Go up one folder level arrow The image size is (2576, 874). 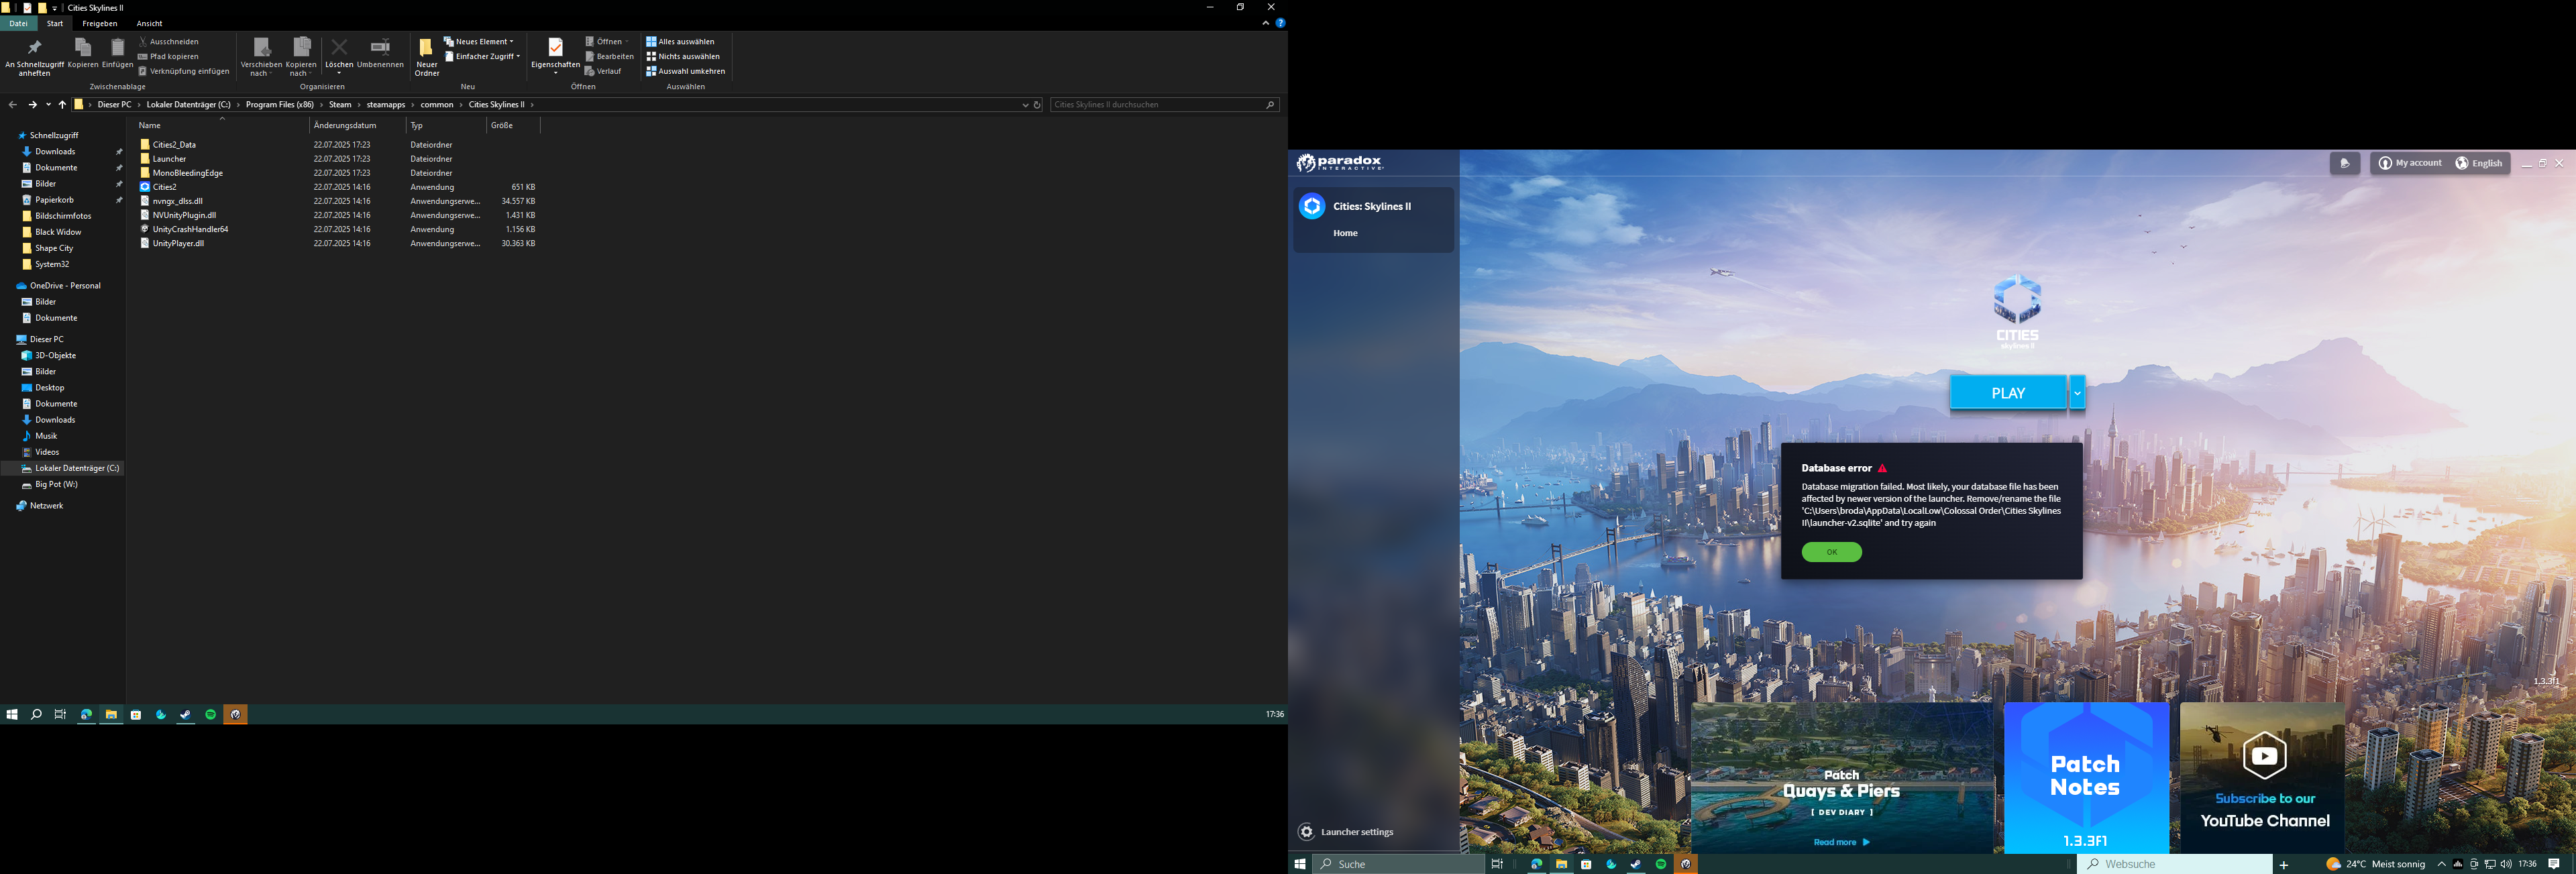[62, 104]
